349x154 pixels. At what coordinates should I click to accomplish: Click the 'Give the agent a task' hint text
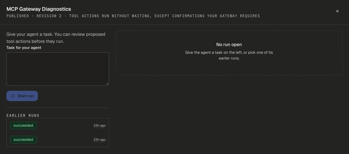[229, 56]
